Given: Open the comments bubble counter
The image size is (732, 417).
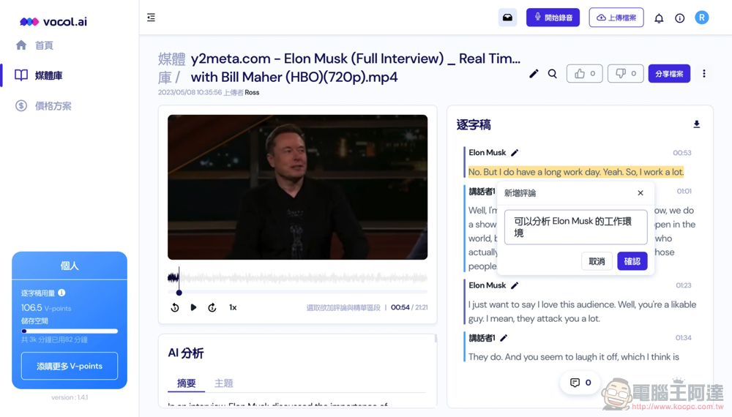Looking at the screenshot, I should [580, 383].
